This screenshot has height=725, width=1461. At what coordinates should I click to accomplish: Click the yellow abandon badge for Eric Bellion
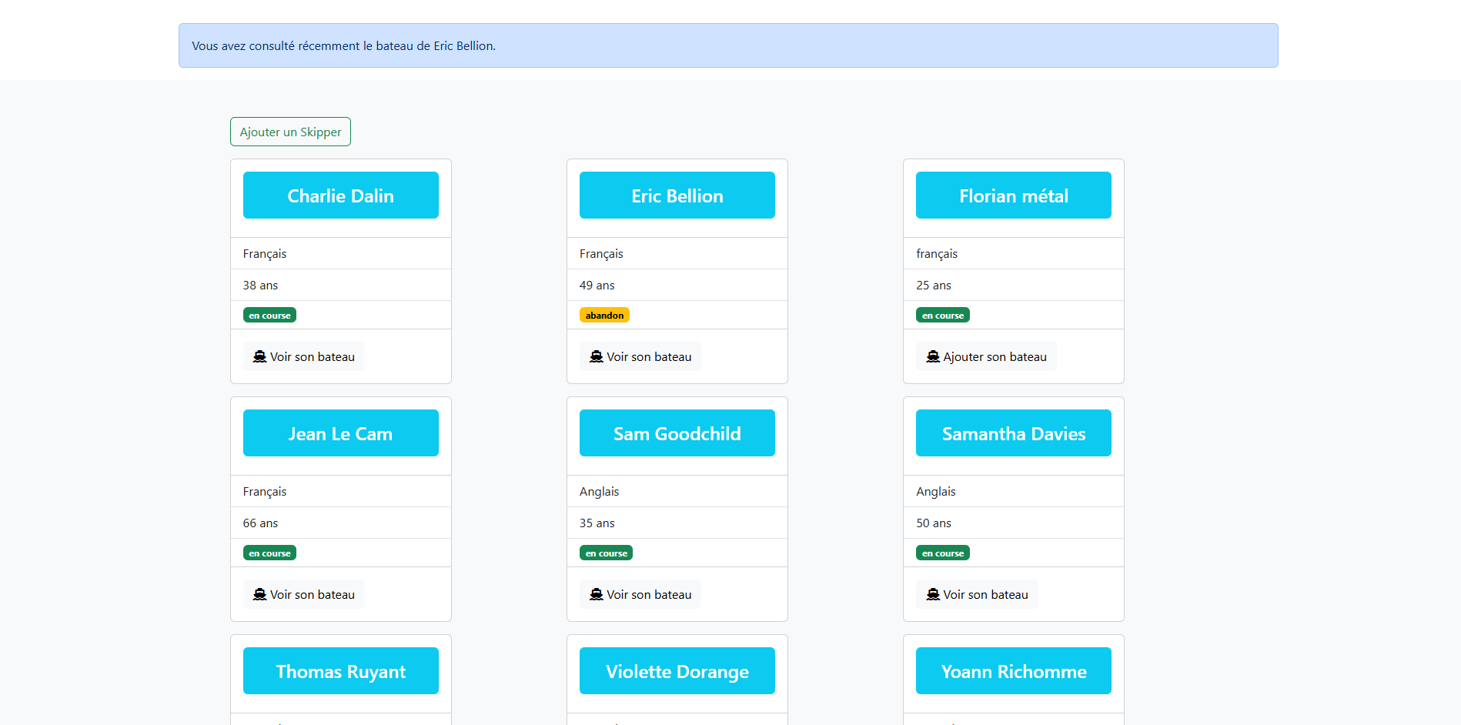pyautogui.click(x=604, y=315)
